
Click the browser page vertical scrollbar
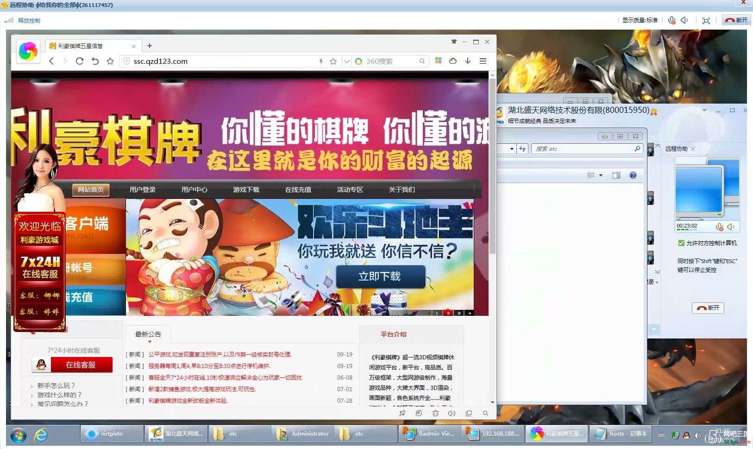492,166
